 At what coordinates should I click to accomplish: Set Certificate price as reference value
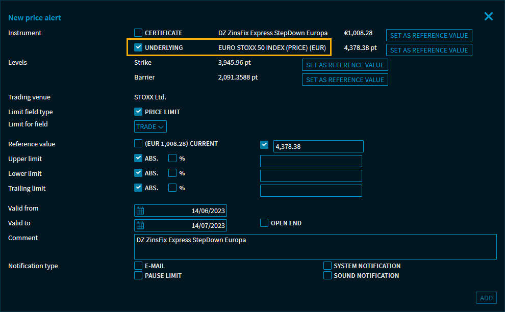(x=428, y=35)
